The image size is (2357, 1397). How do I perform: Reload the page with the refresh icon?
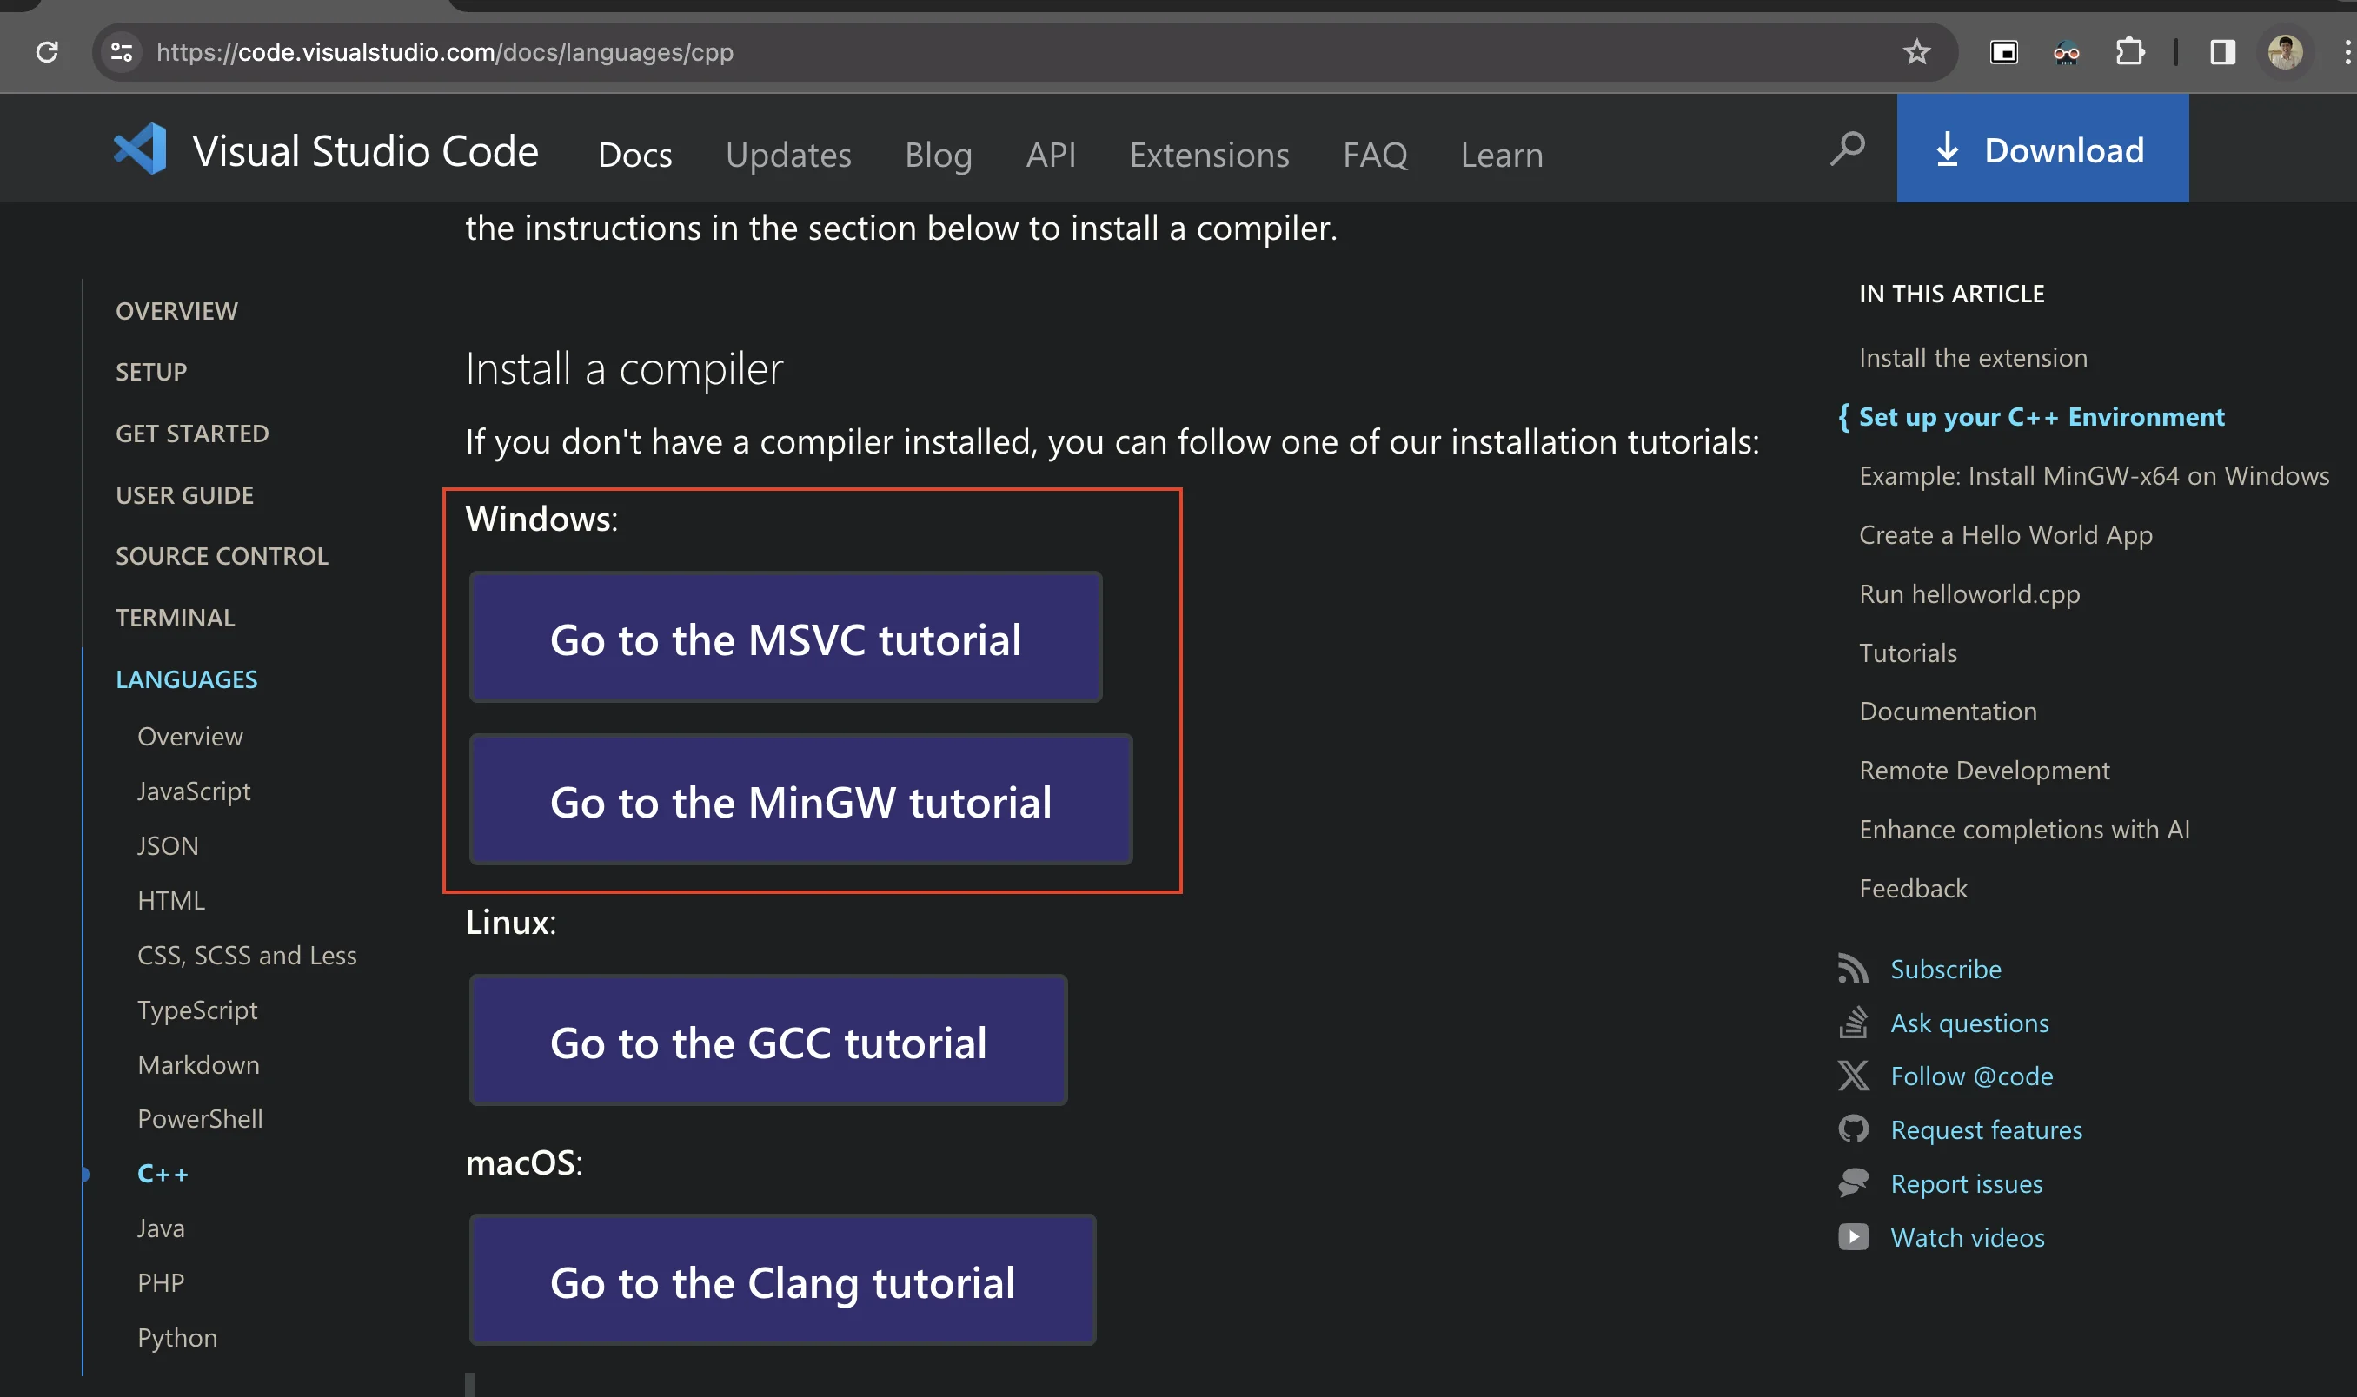point(47,52)
